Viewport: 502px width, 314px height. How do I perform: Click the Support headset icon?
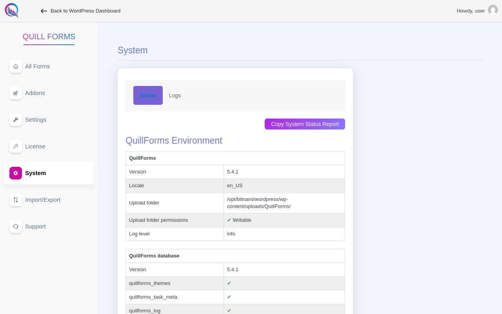pos(16,226)
